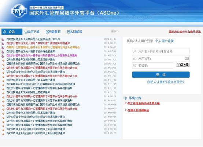The width and height of the screenshot is (203, 147).
Task: Click diamond bullet of 2019-10-22 notice
Action: (3, 101)
